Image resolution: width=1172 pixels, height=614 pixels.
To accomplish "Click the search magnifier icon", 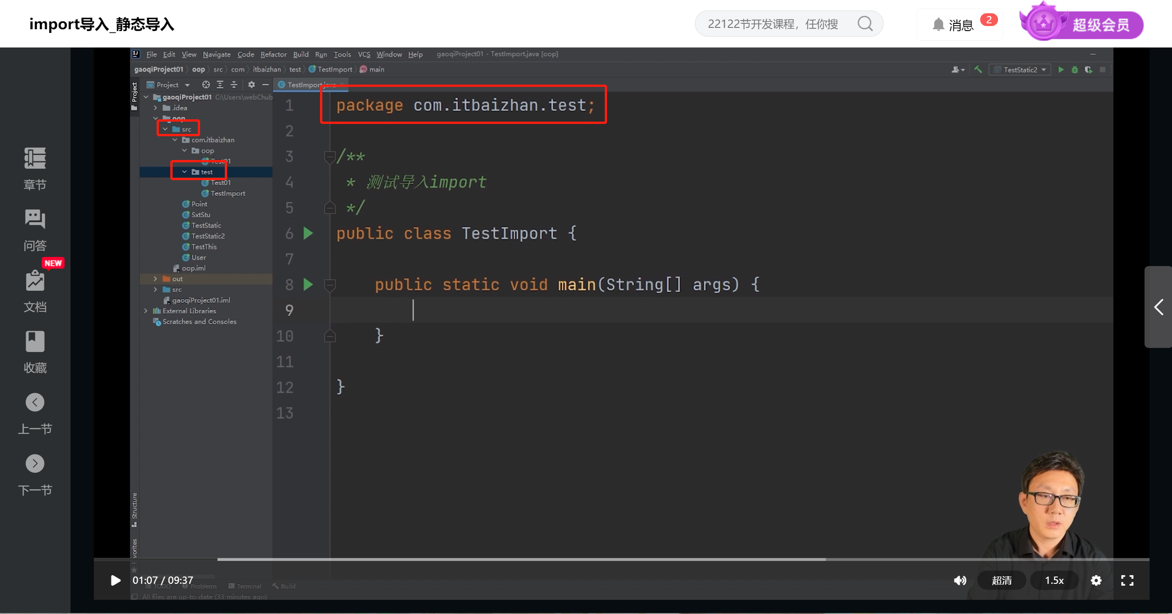I will [x=865, y=23].
